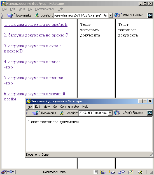The height and width of the screenshot is (175, 154).
Task: Open Edit menu in main window
Action: [13, 9]
